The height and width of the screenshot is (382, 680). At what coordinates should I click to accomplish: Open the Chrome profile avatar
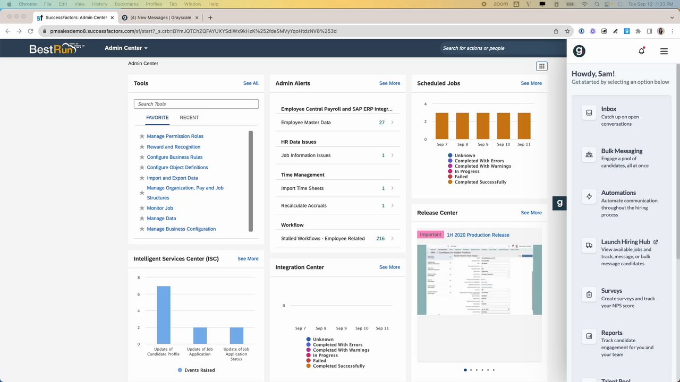point(661,31)
